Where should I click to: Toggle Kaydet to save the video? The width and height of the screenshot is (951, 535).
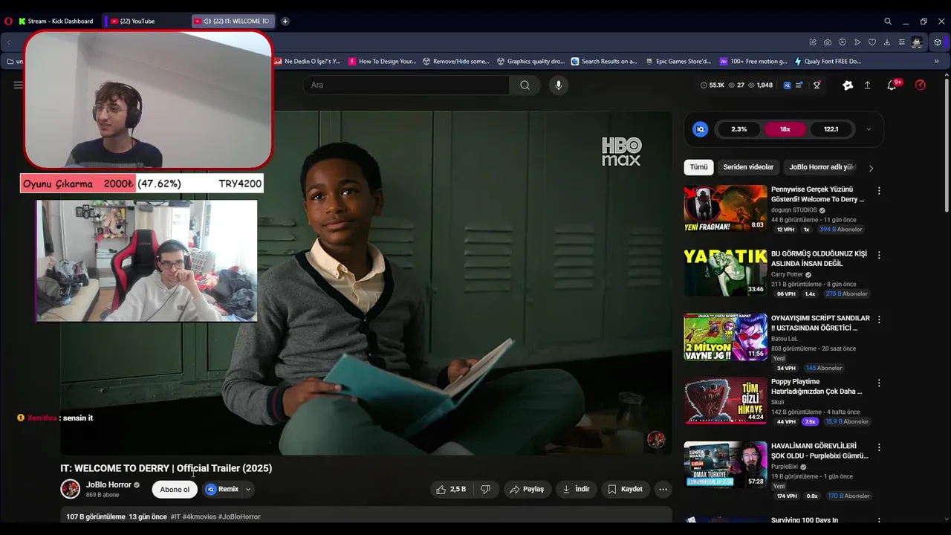pos(625,489)
